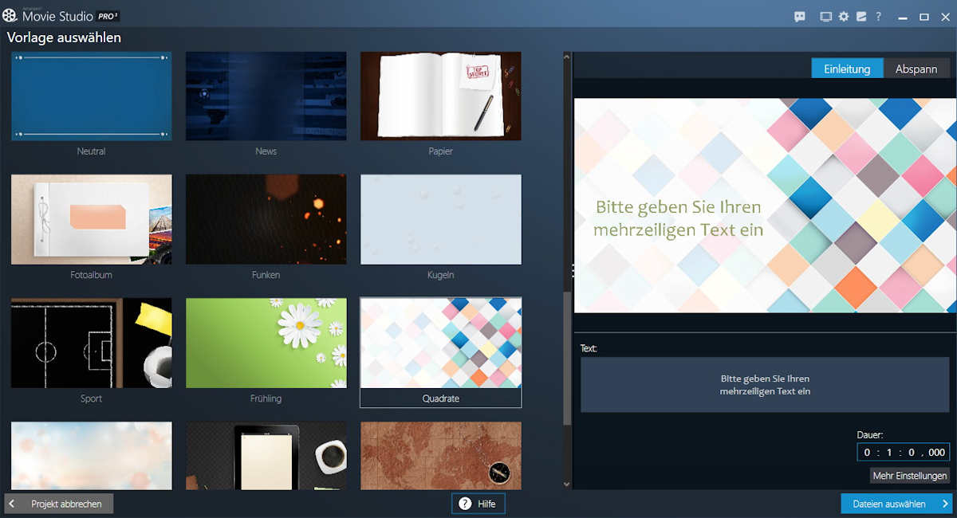Image resolution: width=957 pixels, height=518 pixels.
Task: Click the Movie Studio film reel logo
Action: [10, 15]
